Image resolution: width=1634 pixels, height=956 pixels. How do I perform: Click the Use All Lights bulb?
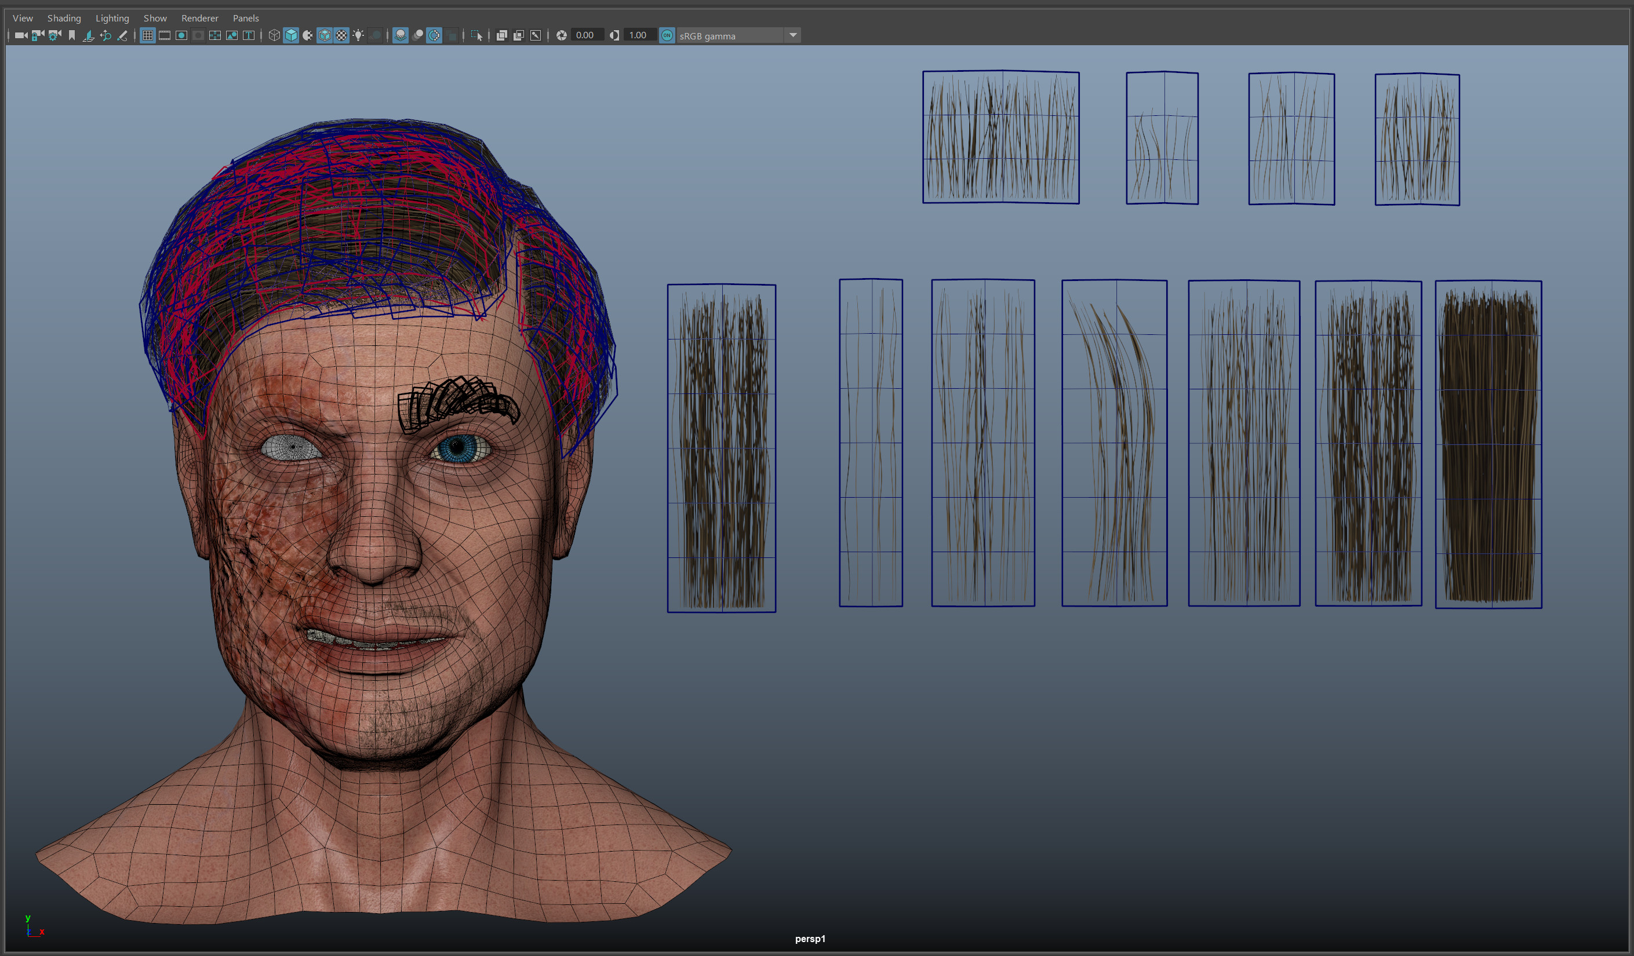click(359, 36)
